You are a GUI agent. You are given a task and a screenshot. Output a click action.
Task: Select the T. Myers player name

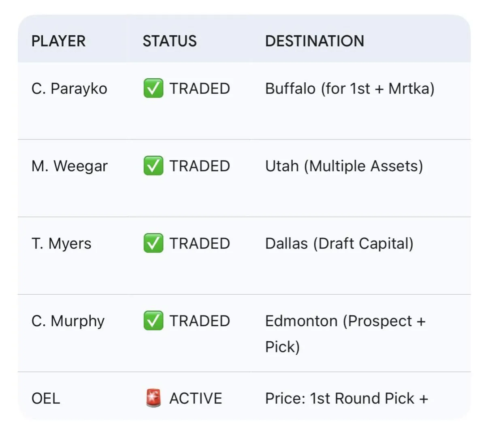(61, 243)
